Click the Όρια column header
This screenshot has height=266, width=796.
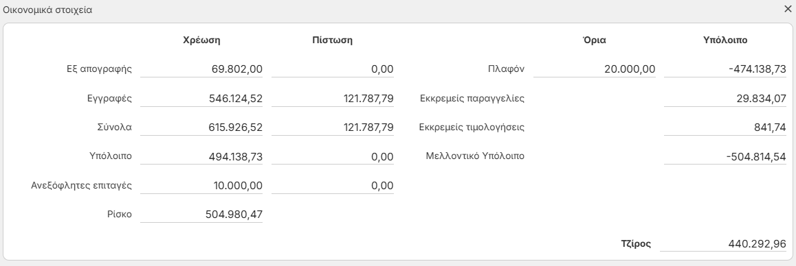(x=595, y=40)
